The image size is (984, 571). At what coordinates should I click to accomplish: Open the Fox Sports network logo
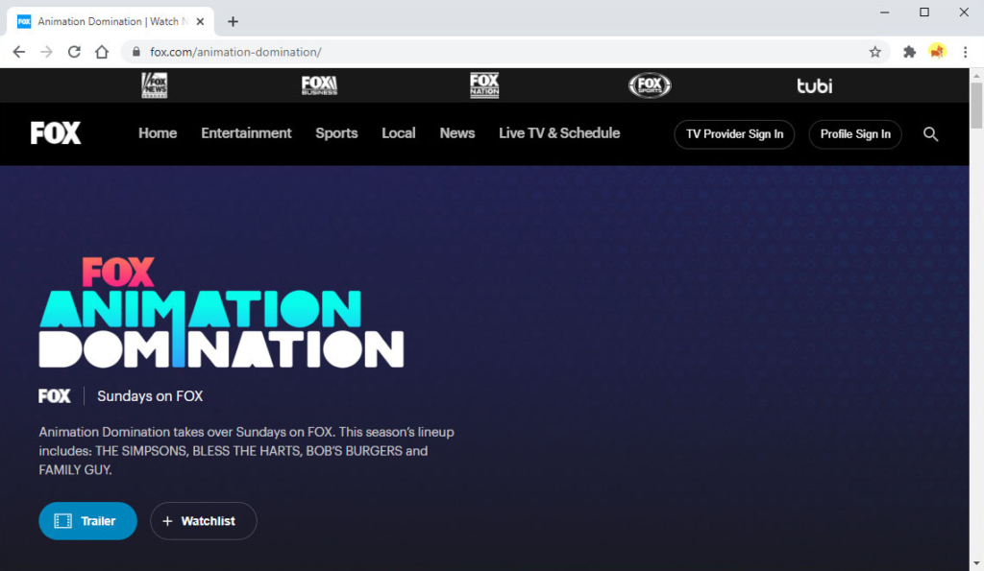(x=650, y=85)
